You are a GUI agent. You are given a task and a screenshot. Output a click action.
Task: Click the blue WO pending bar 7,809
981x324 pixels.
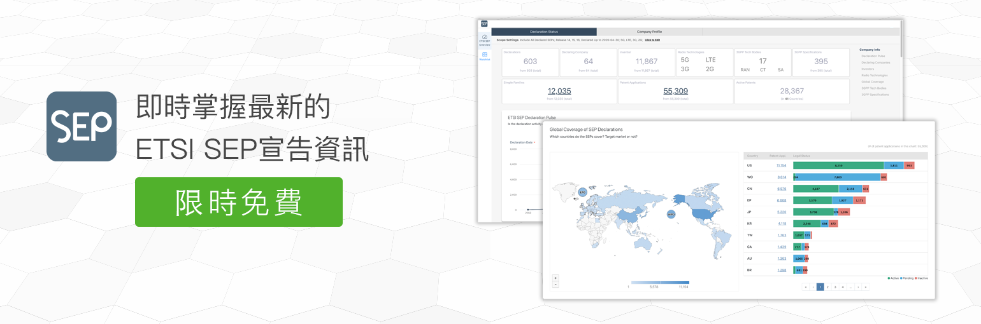[x=838, y=177]
